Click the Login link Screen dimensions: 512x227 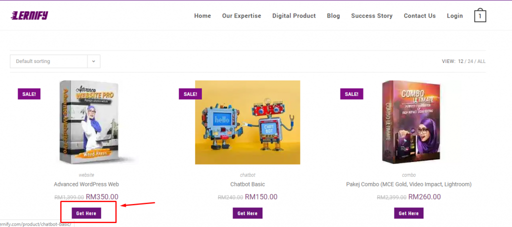tap(454, 16)
